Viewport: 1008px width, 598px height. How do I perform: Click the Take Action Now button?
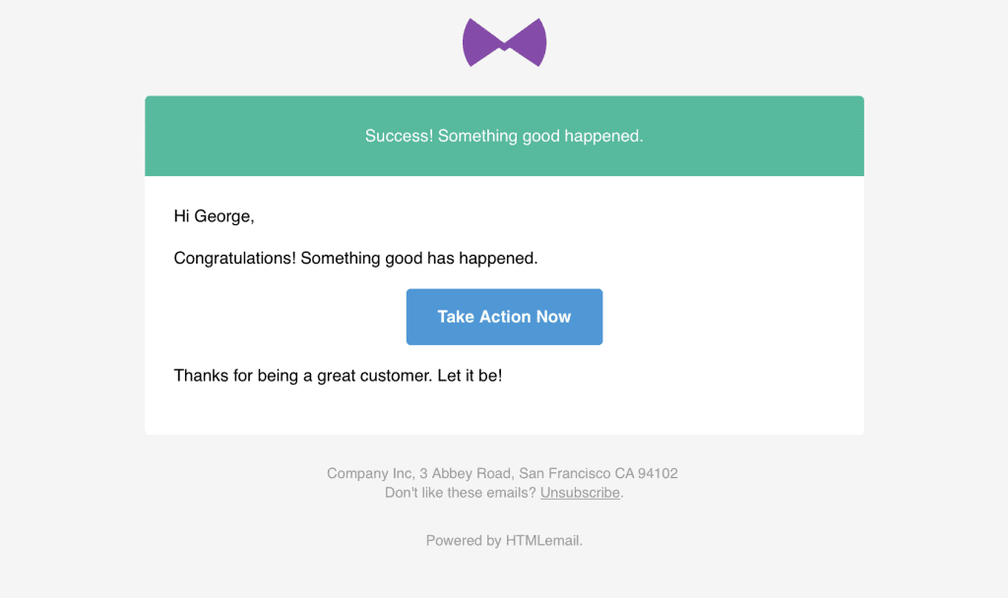coord(505,317)
